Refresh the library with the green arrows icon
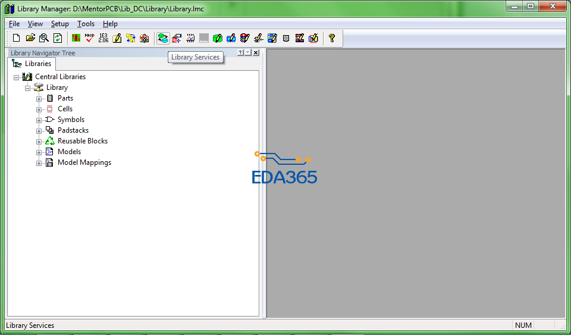The width and height of the screenshot is (571, 335). [58, 38]
